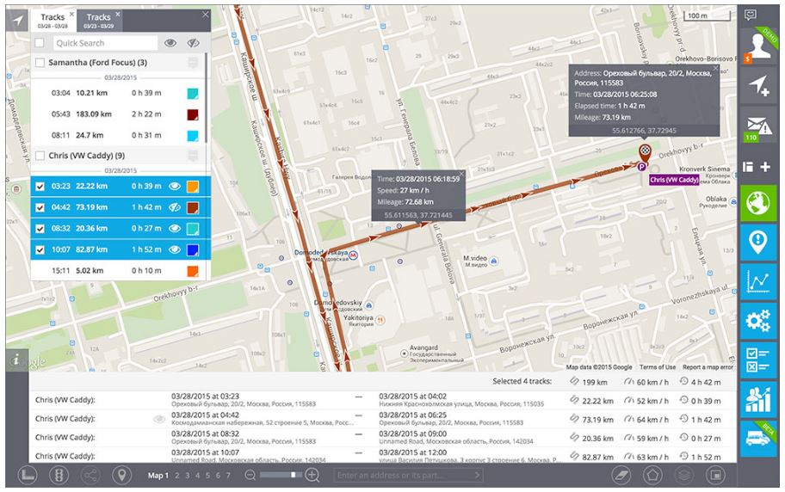
Task: Open the beta van fleet icon
Action: tap(758, 438)
